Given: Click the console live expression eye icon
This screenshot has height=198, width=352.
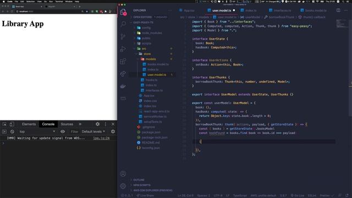Looking at the screenshot, I should (x=63, y=131).
